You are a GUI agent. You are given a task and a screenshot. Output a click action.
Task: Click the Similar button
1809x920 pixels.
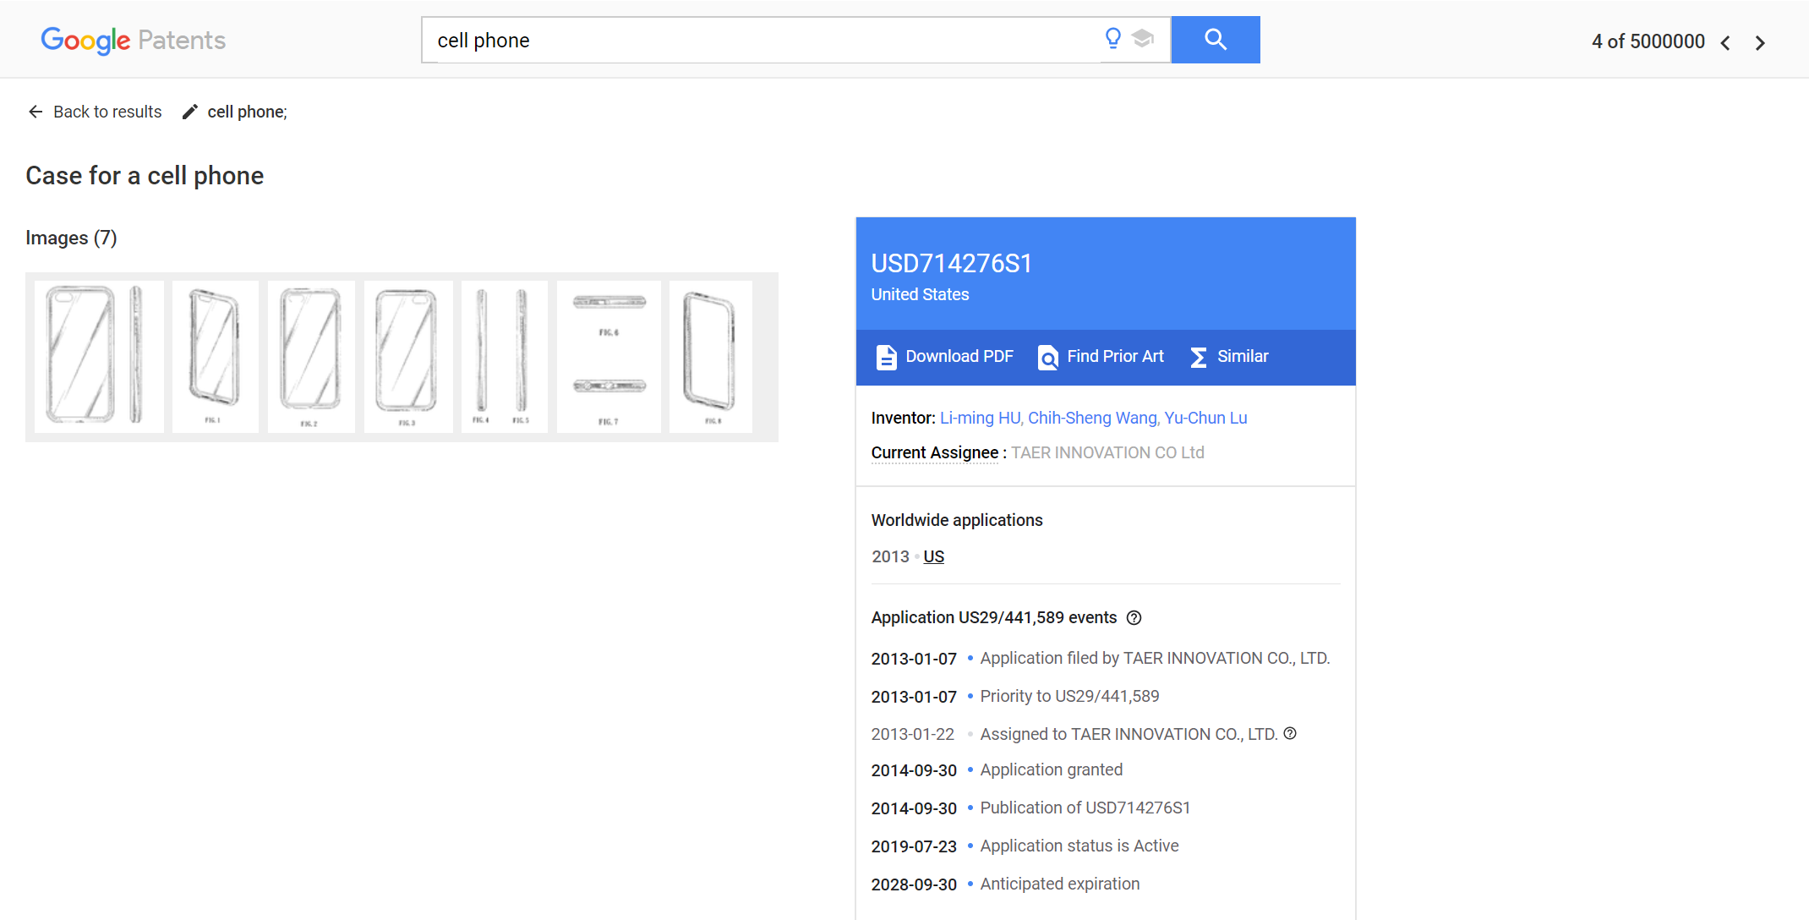[x=1229, y=357]
